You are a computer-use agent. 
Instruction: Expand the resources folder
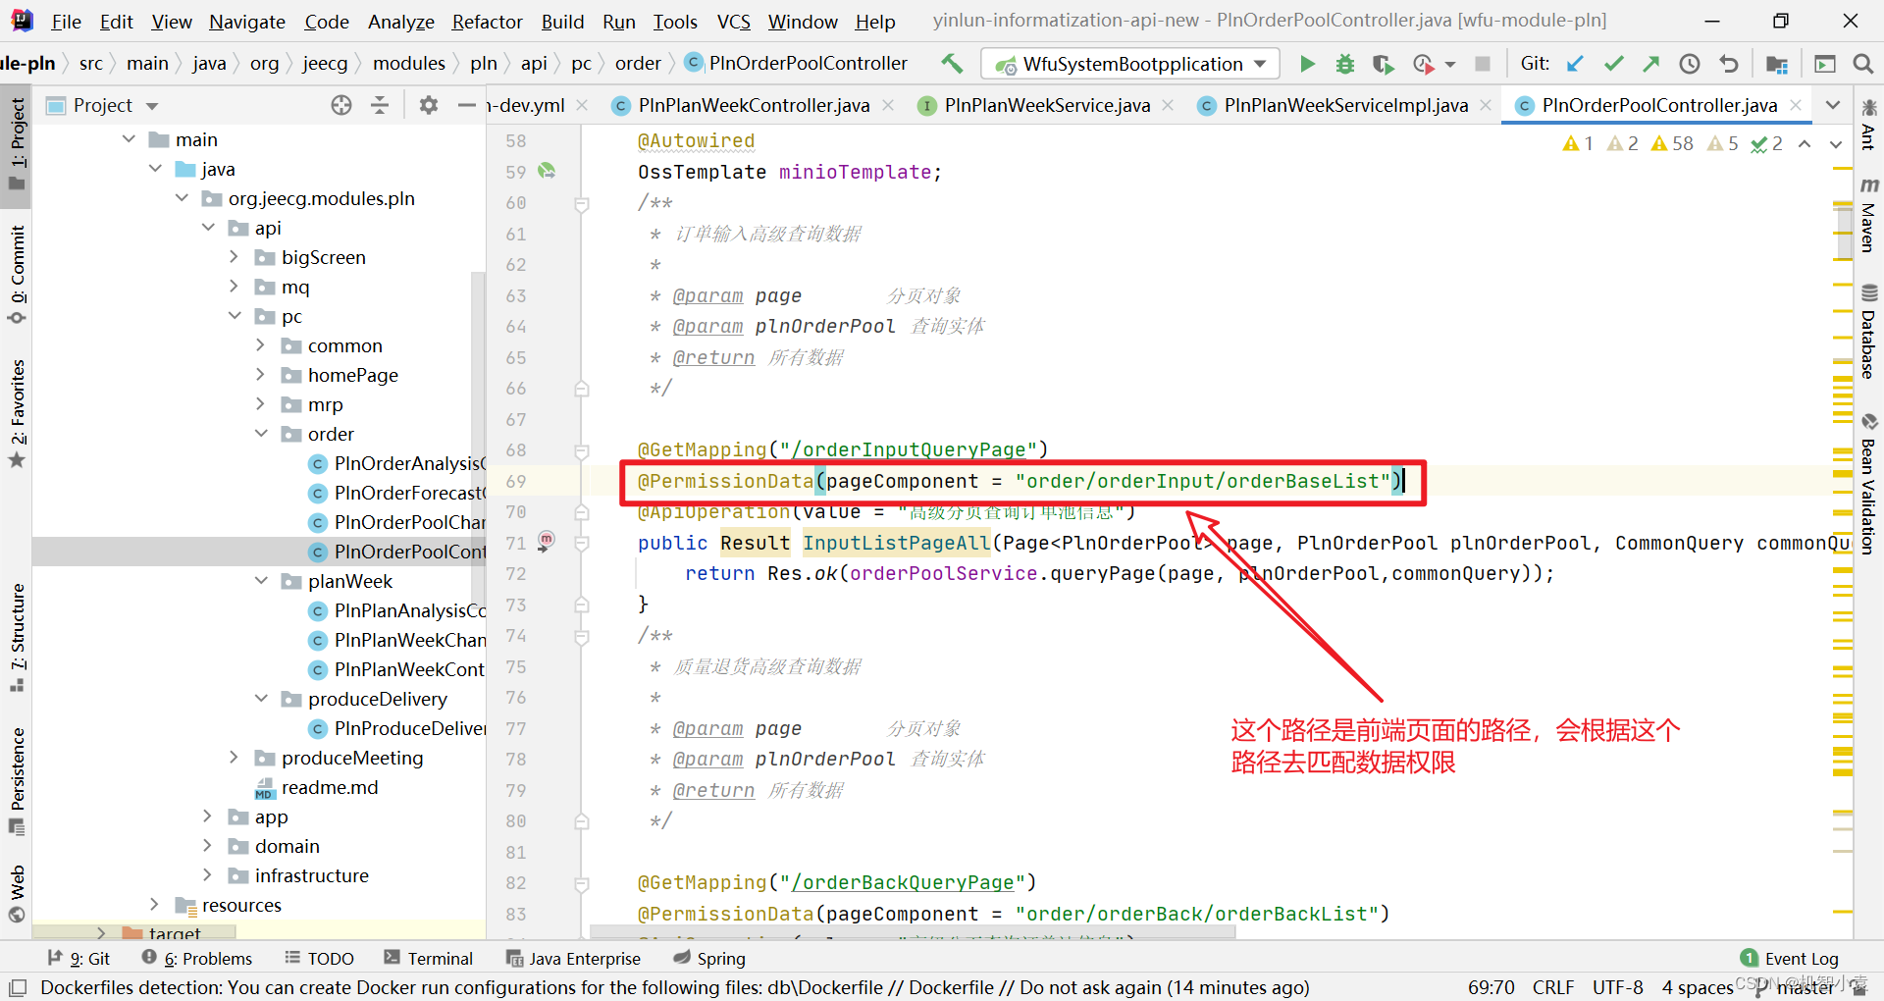154,905
